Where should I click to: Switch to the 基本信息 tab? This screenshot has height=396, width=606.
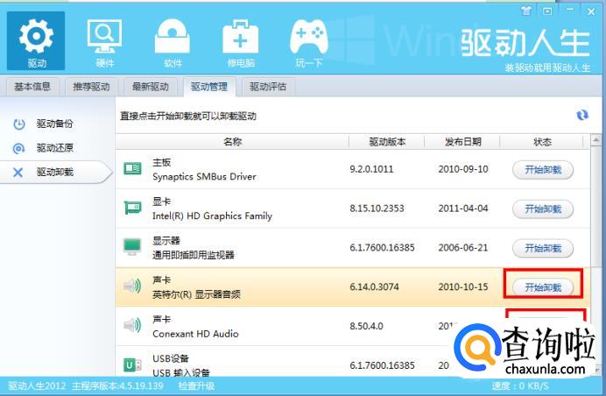32,87
